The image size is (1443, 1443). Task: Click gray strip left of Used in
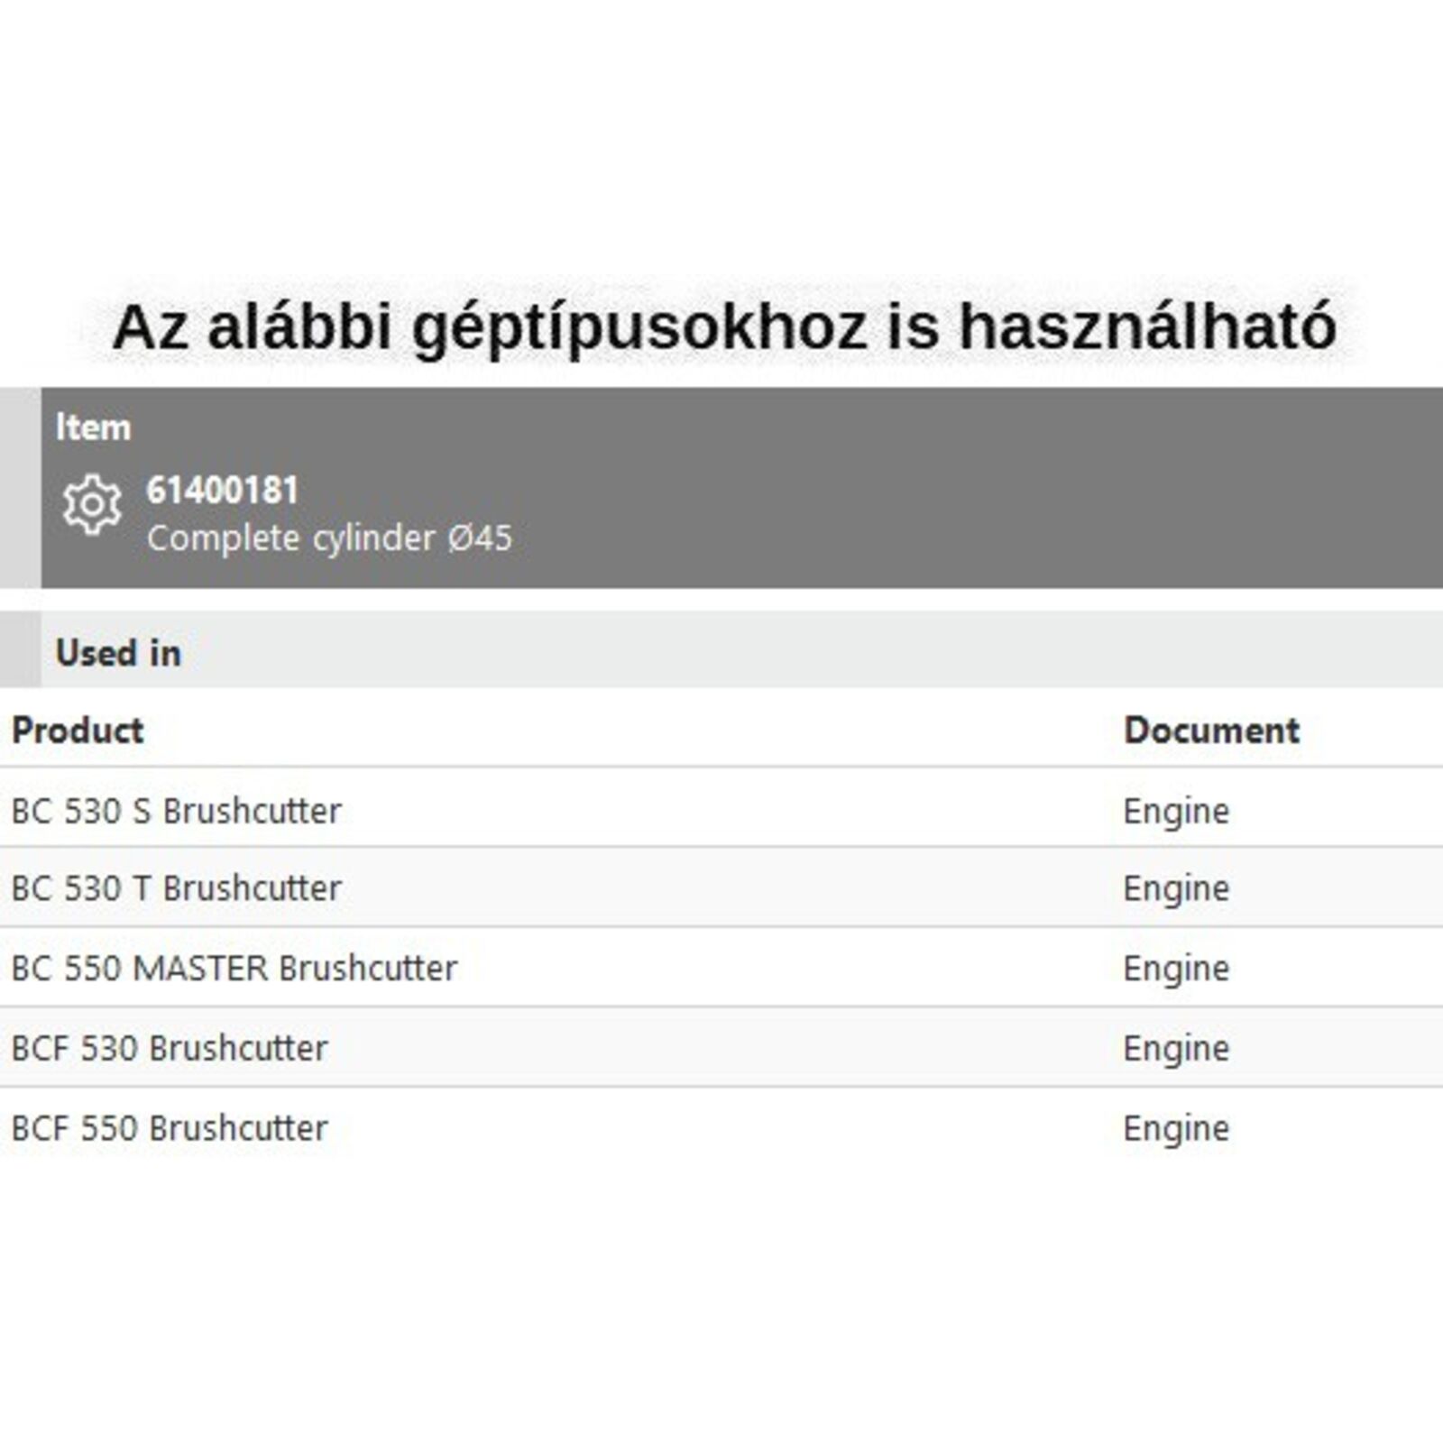click(20, 649)
